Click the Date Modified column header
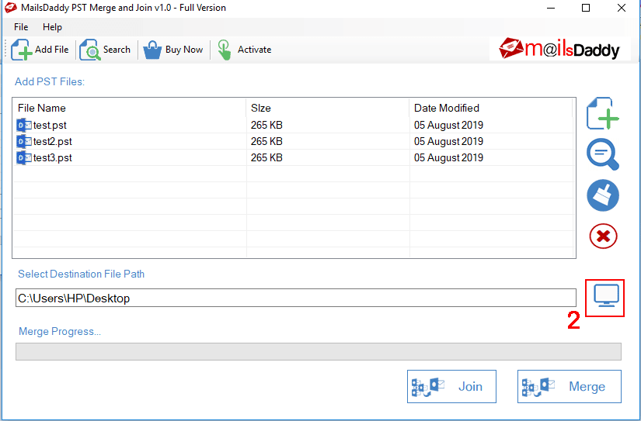 point(490,108)
